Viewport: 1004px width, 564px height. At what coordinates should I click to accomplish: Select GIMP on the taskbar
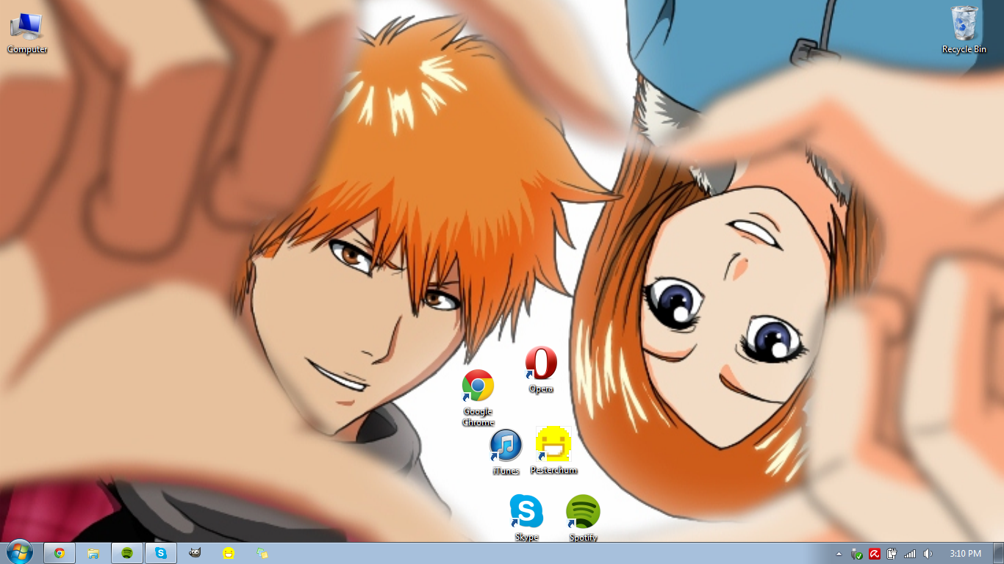[194, 552]
